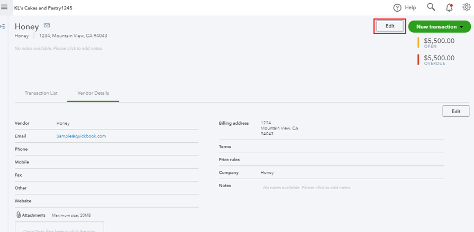Expand the collapsed left sidebar panel
This screenshot has width=474, height=232.
coord(3,26)
